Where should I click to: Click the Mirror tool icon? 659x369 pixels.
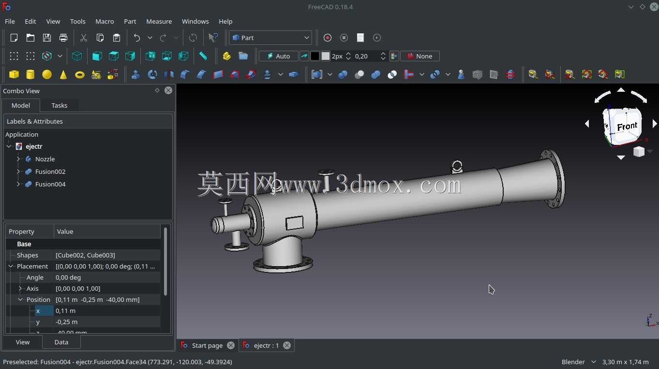pos(169,74)
